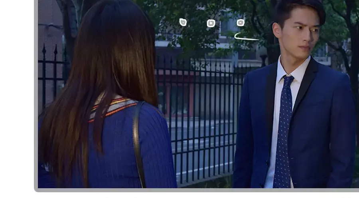Click the man's navy suit jacket
The height and width of the screenshot is (215, 359).
tap(327, 132)
